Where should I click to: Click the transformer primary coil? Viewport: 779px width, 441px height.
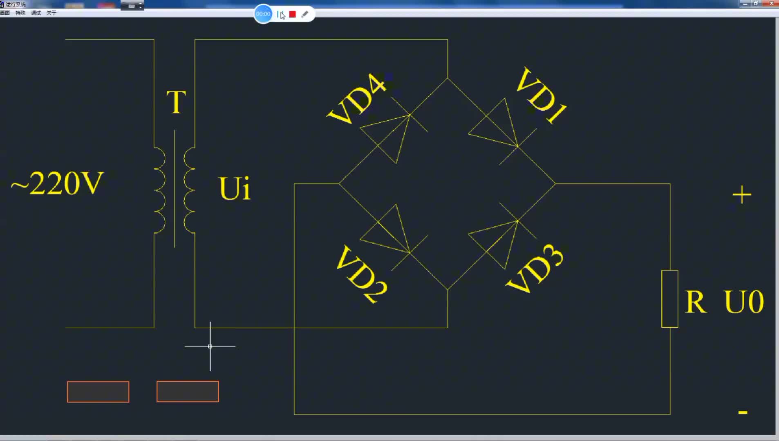[160, 190]
